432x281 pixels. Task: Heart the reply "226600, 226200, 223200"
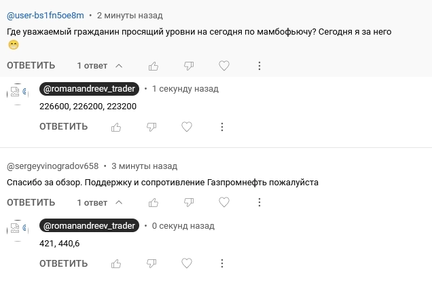pos(187,126)
